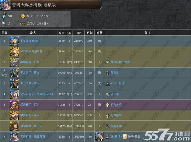The height and width of the screenshot is (142, 191).
Task: Click the 6+Combo盾 skill icon
Action: (108, 84)
